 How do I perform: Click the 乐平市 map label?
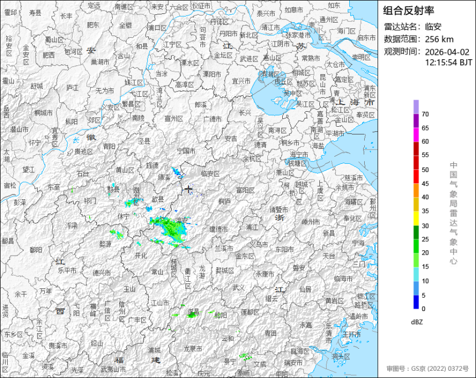point(67,270)
